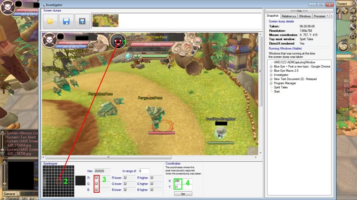Viewport: 357px width, 200px height.
Task: Click the chat box scroll down arrow
Action: [4, 187]
